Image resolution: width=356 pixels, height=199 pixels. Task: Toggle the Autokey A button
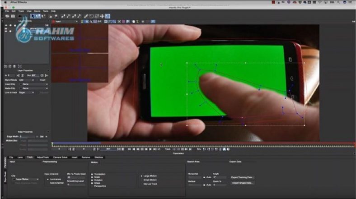[x=225, y=149]
